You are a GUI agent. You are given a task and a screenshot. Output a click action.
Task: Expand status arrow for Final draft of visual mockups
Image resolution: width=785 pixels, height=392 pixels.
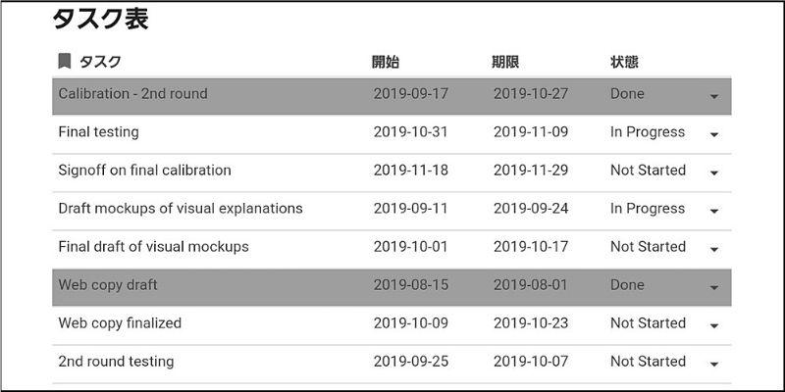click(x=714, y=249)
